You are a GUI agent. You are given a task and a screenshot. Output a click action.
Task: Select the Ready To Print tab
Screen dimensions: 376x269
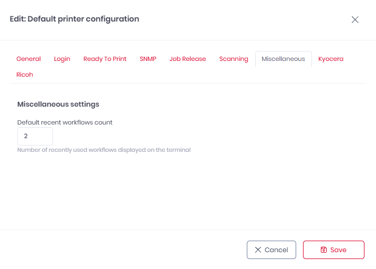(105, 59)
